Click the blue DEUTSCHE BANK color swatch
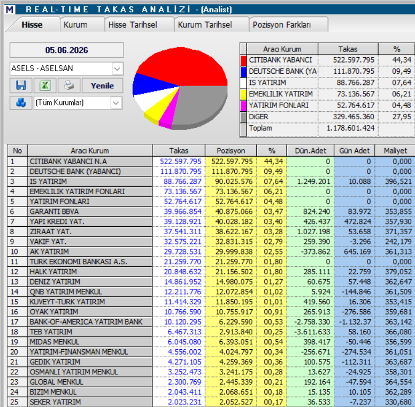The width and height of the screenshot is (415, 407). click(x=243, y=72)
